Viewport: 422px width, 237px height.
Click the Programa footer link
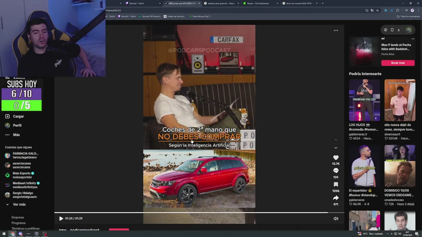point(18,223)
